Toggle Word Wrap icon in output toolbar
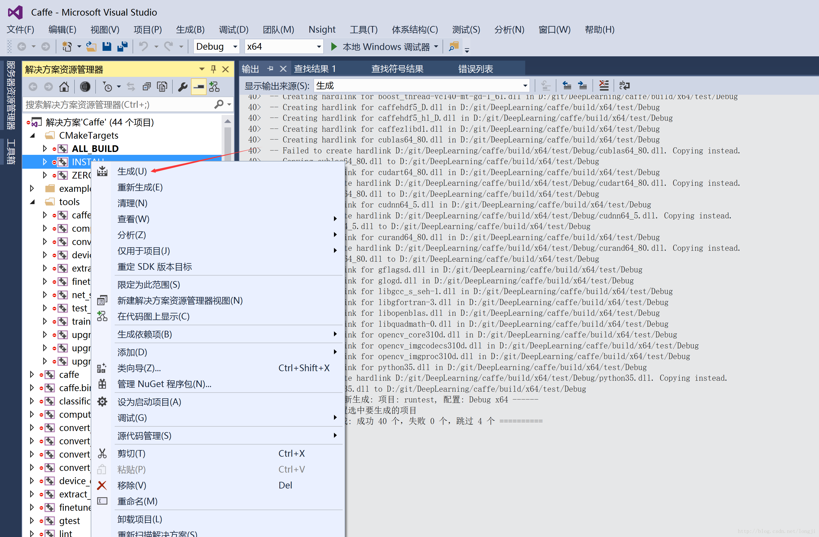 click(x=624, y=85)
